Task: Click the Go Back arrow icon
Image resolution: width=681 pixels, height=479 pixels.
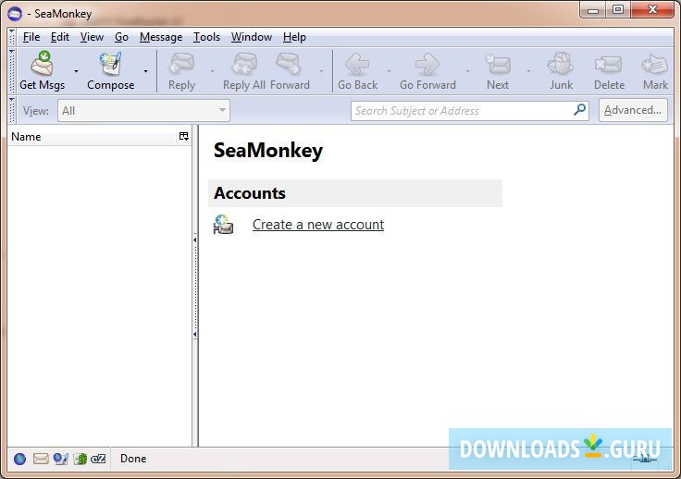Action: click(357, 64)
